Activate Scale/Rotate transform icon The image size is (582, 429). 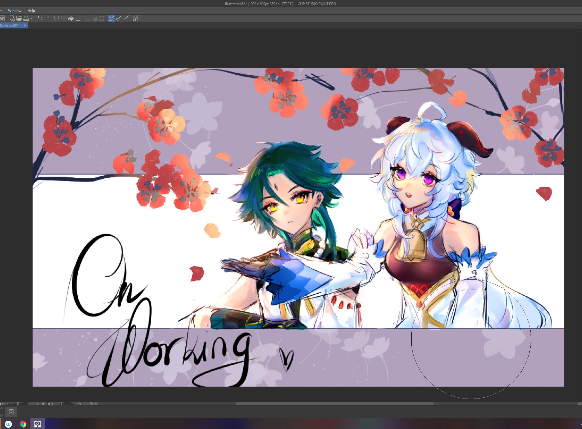click(x=78, y=18)
